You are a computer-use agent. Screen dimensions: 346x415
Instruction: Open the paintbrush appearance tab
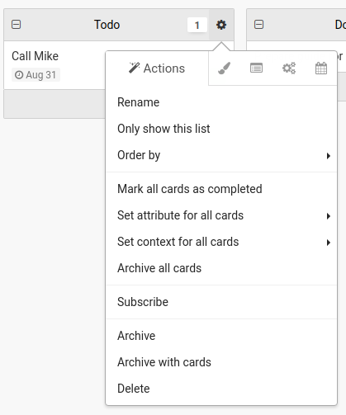click(x=224, y=68)
